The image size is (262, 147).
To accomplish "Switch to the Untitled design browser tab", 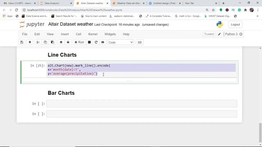I will (x=164, y=3).
